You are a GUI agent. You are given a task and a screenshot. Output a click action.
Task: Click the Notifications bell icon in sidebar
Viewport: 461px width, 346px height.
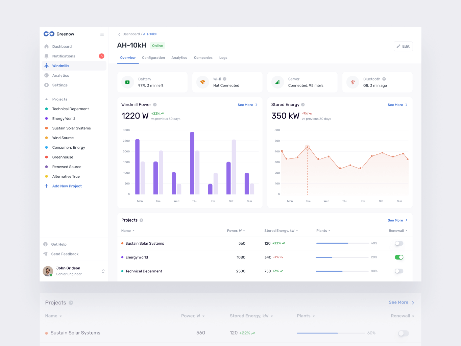click(x=47, y=56)
